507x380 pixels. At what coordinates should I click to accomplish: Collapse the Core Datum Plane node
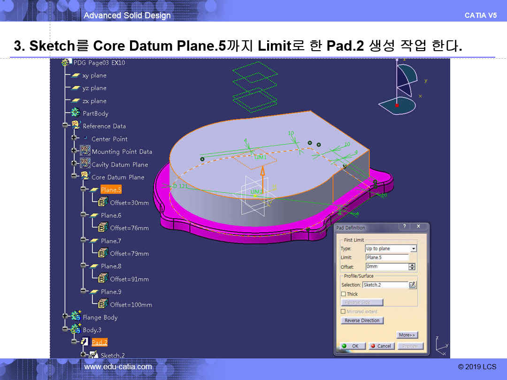(74, 176)
